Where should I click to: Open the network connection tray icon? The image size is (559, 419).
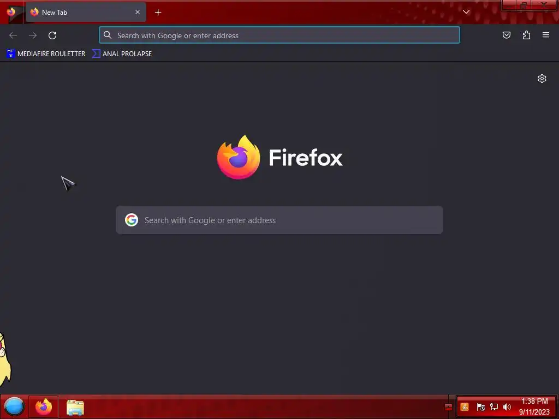[x=493, y=407]
